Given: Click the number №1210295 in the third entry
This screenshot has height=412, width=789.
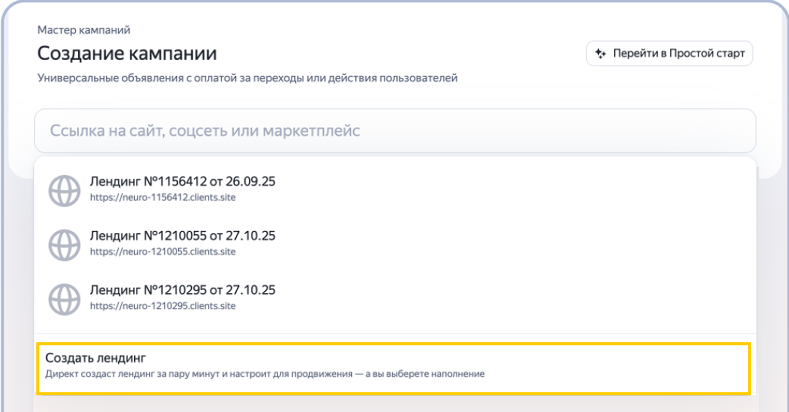Looking at the screenshot, I should (x=175, y=290).
